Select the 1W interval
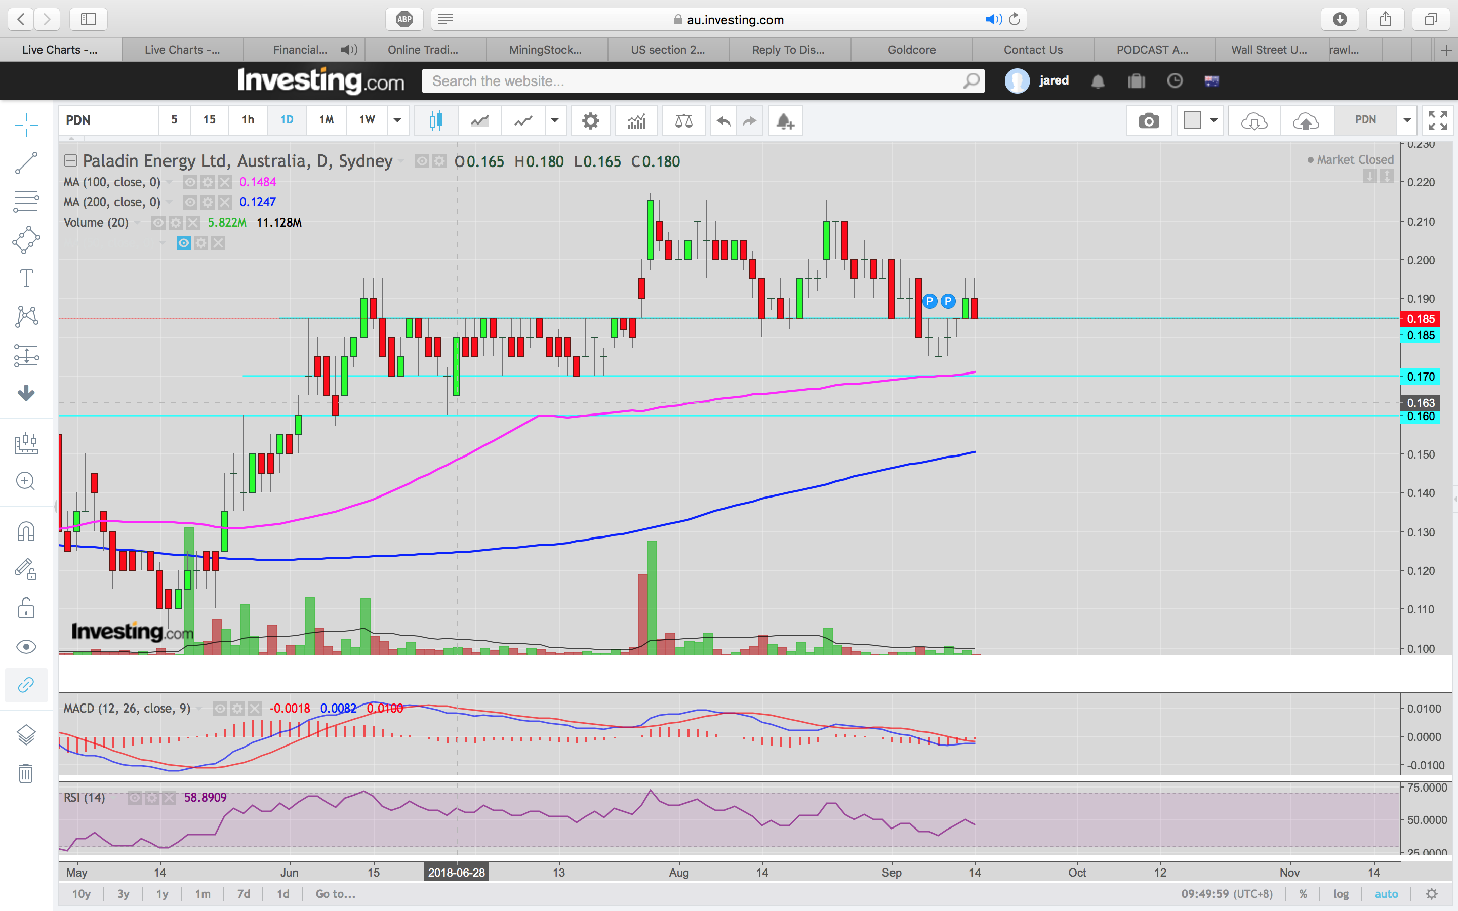This screenshot has width=1458, height=911. pos(367,120)
